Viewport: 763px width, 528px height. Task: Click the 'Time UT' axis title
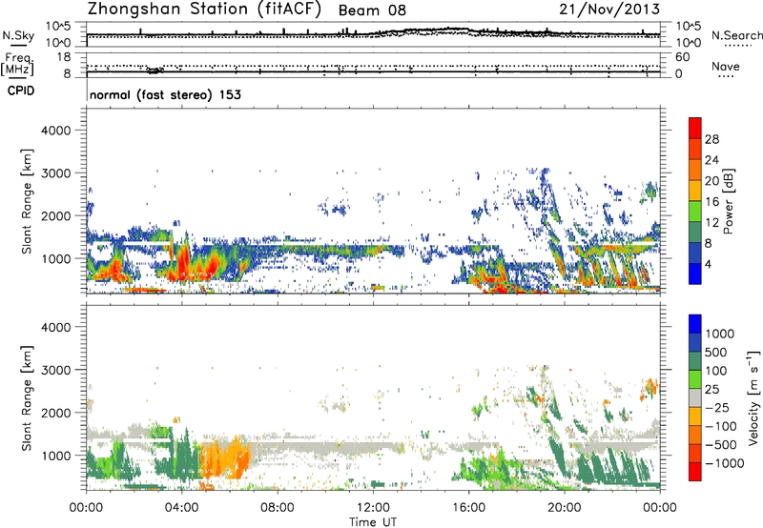pos(373,522)
